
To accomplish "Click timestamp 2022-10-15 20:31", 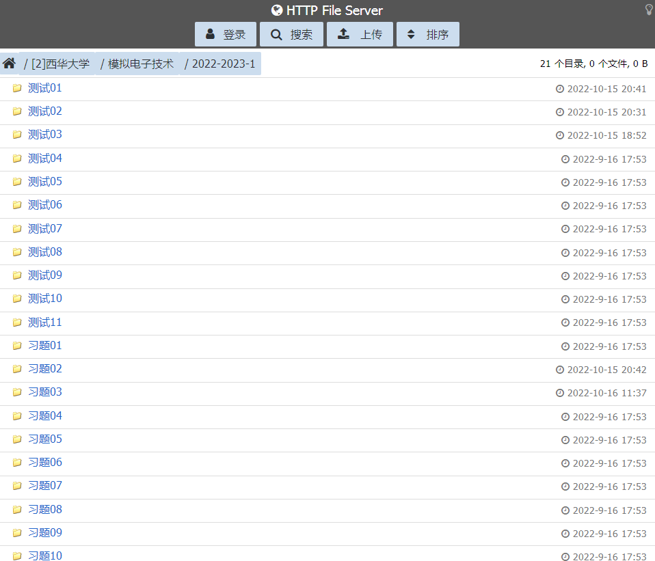I will pyautogui.click(x=606, y=112).
